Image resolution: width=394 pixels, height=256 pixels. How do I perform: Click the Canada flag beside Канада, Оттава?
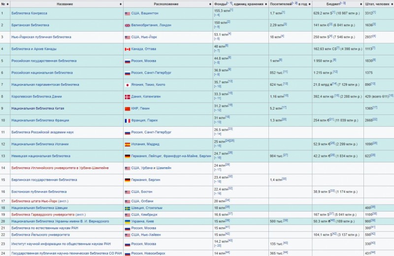[x=128, y=49]
